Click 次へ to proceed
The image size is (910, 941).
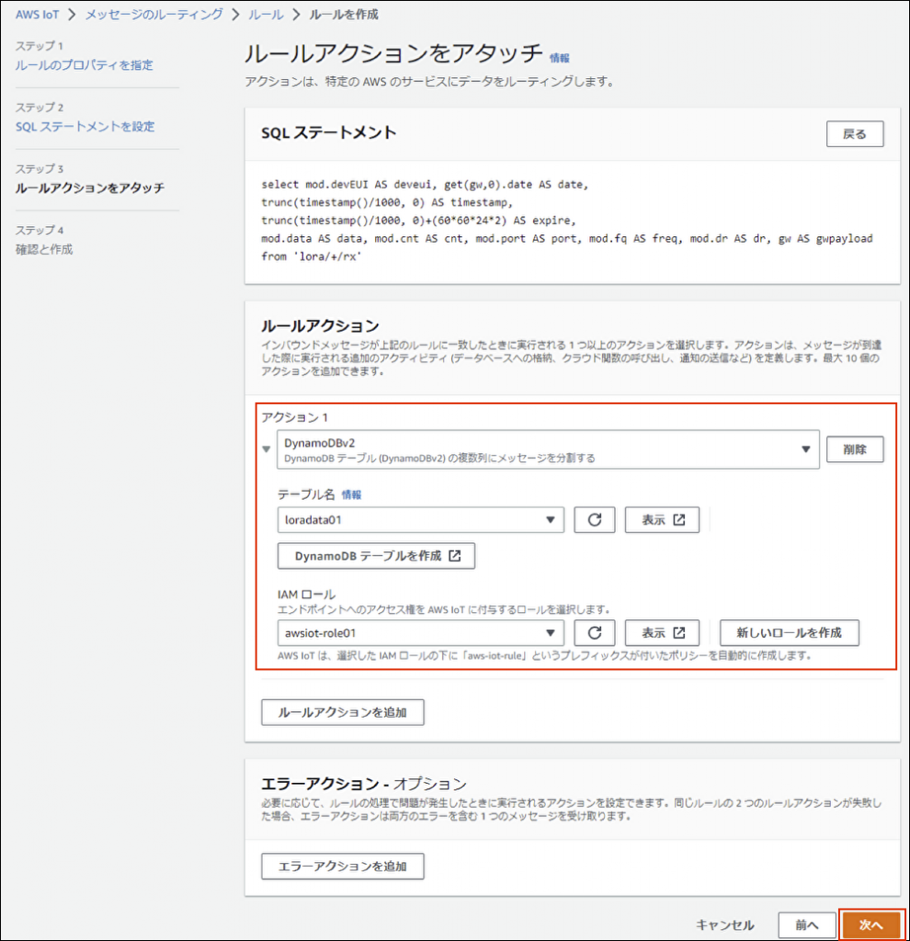coord(870,924)
